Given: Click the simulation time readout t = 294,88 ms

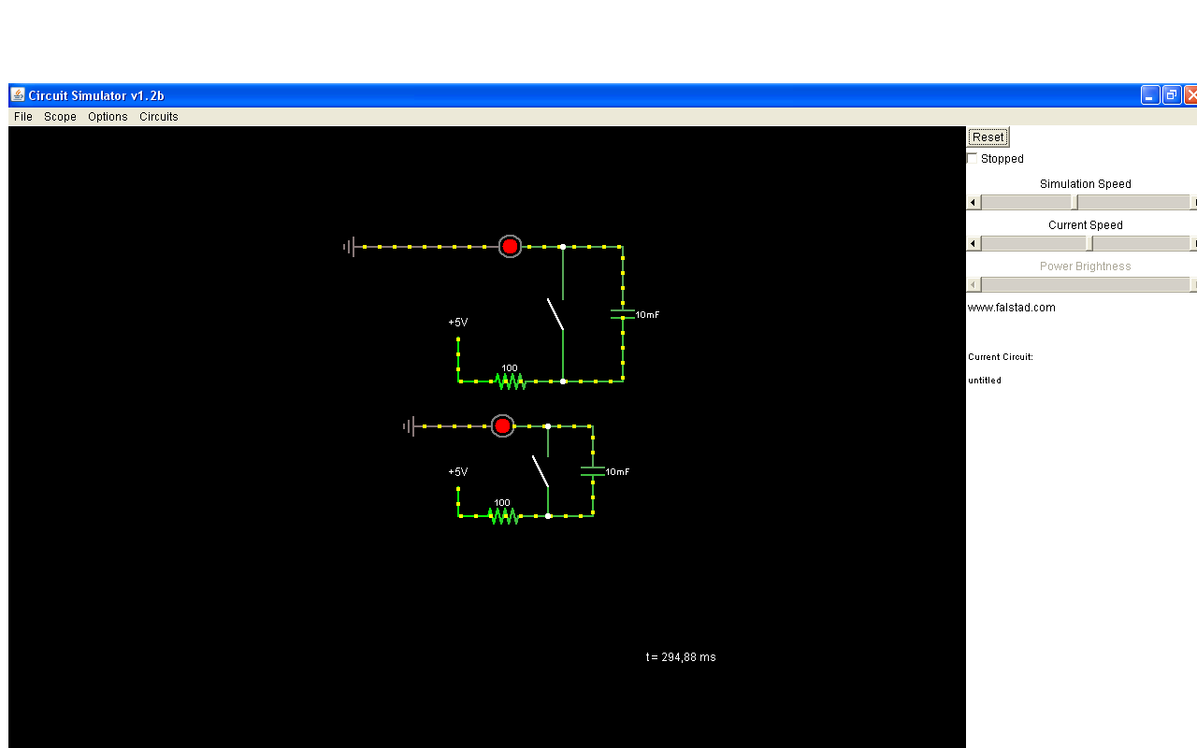Looking at the screenshot, I should [681, 657].
